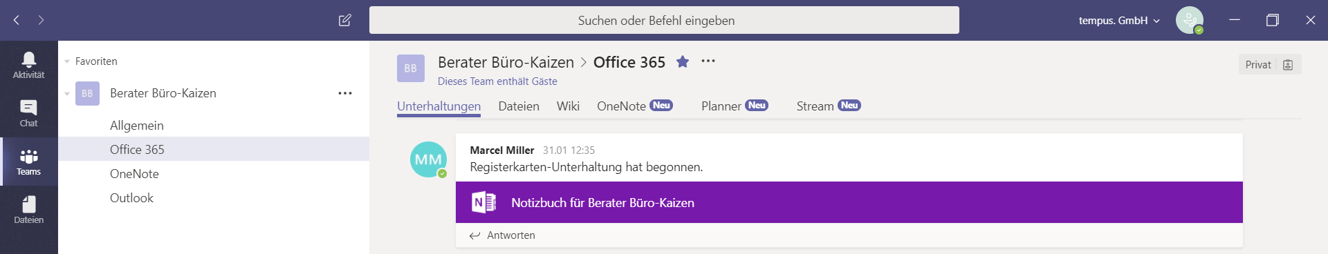Image resolution: width=1328 pixels, height=254 pixels.
Task: Select the Allgemein channel
Action: (214, 126)
